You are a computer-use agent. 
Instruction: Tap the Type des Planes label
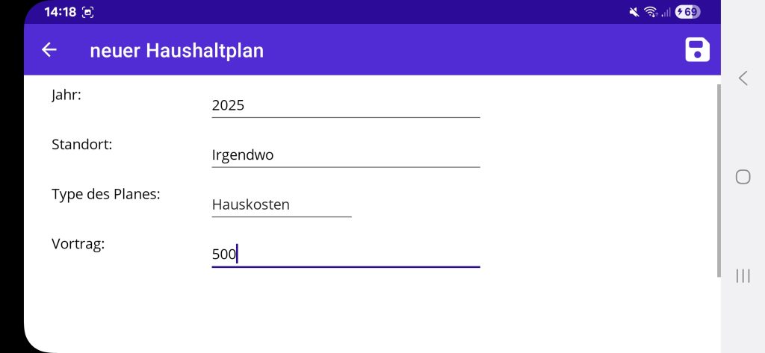tap(106, 194)
